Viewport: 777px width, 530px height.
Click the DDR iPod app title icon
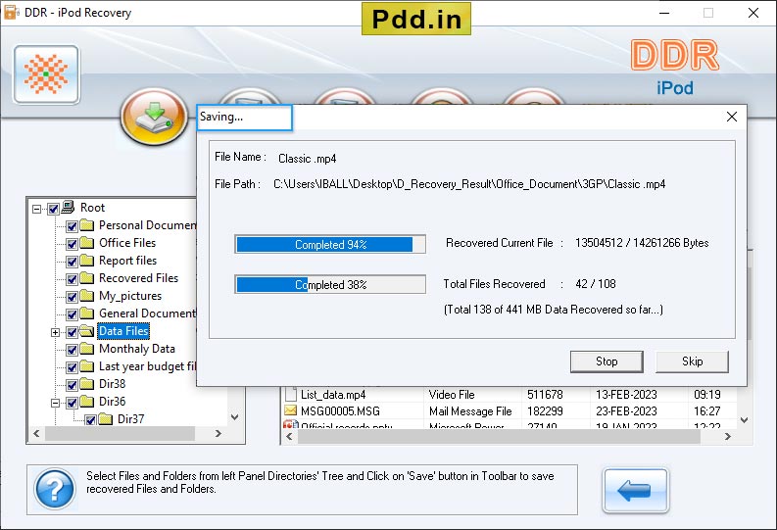click(11, 13)
